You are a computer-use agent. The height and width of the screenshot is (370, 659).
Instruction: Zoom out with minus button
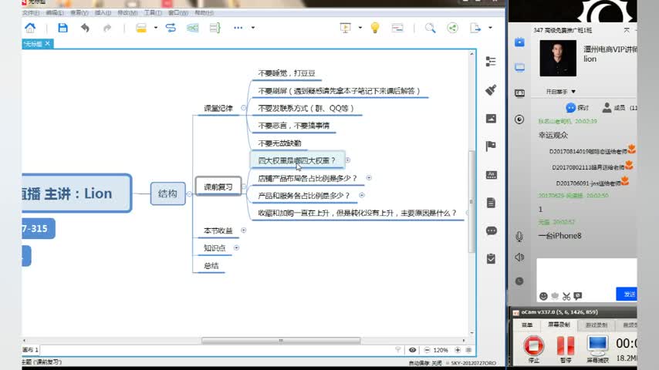(x=427, y=350)
